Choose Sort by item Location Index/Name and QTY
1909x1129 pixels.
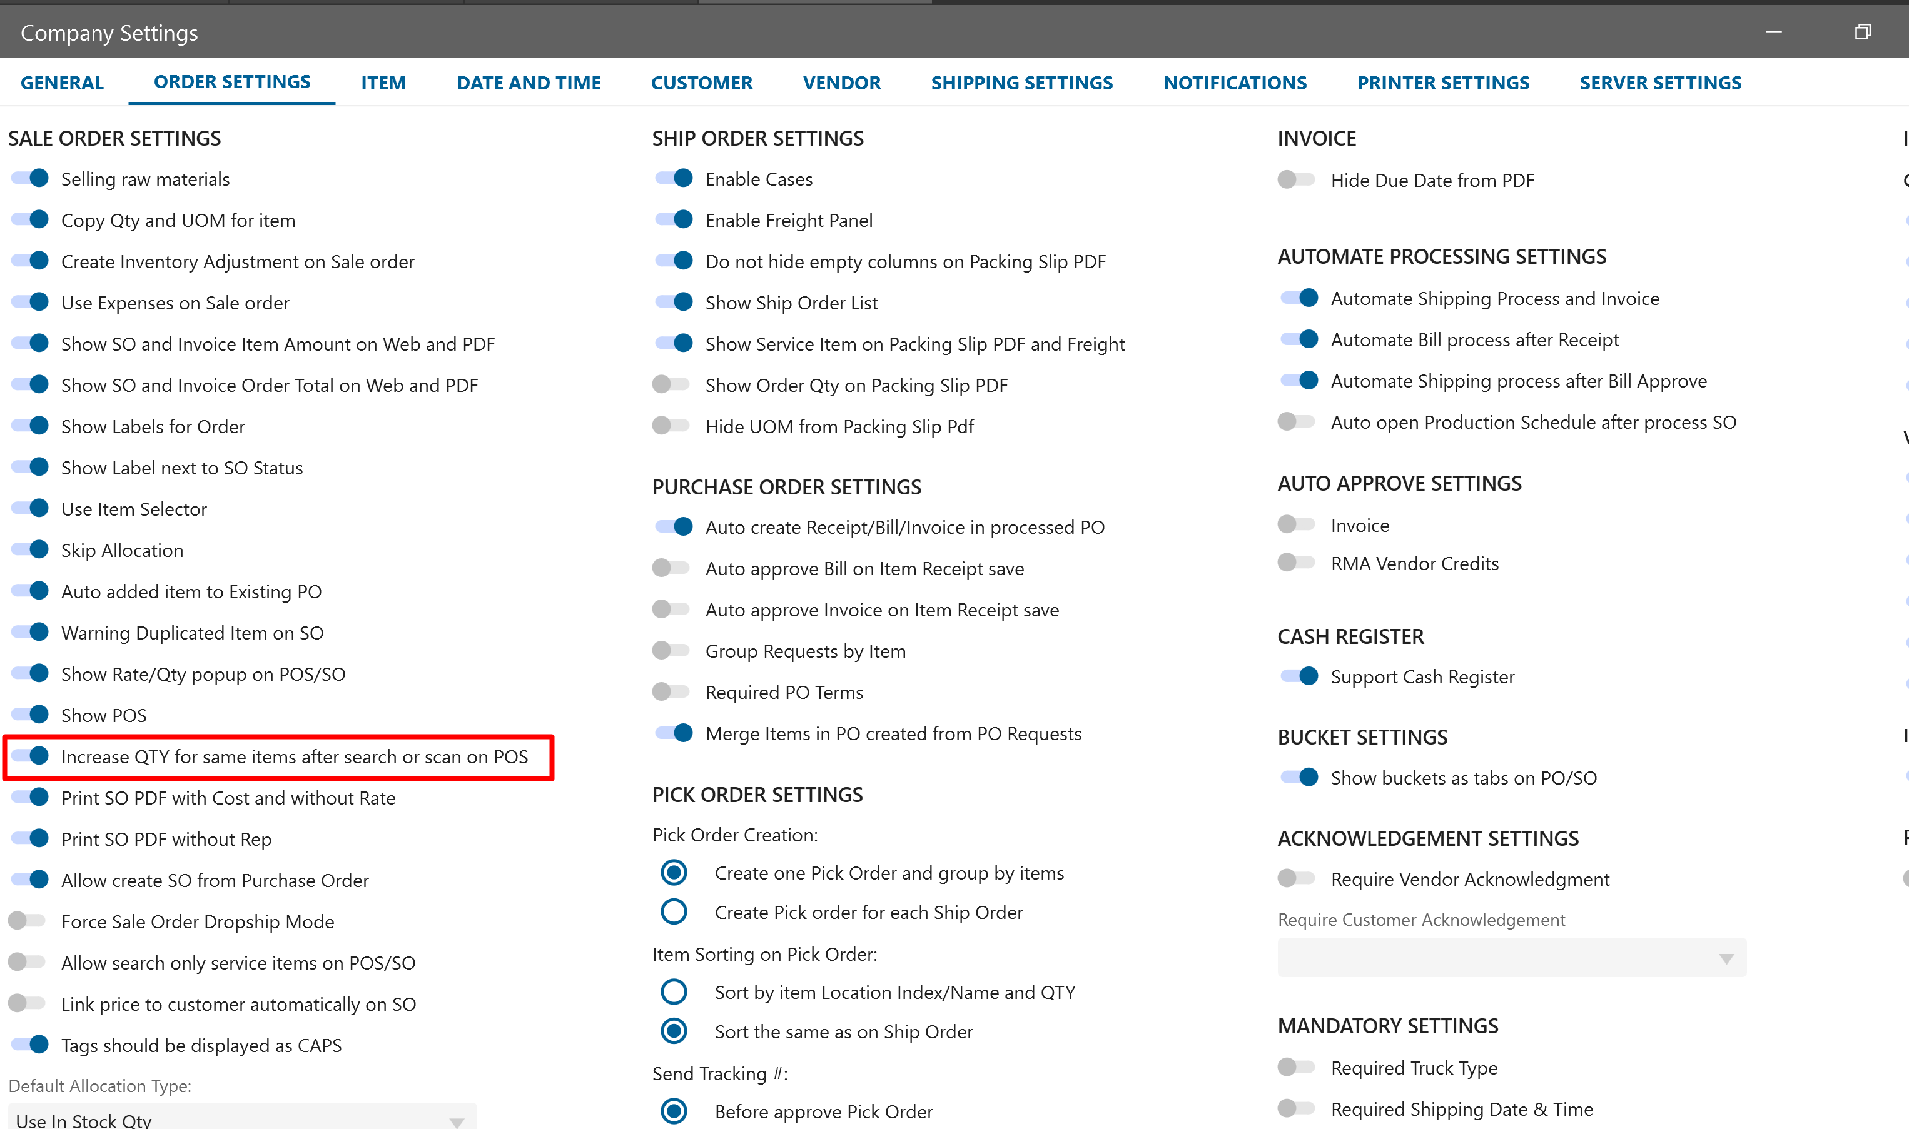pos(674,992)
